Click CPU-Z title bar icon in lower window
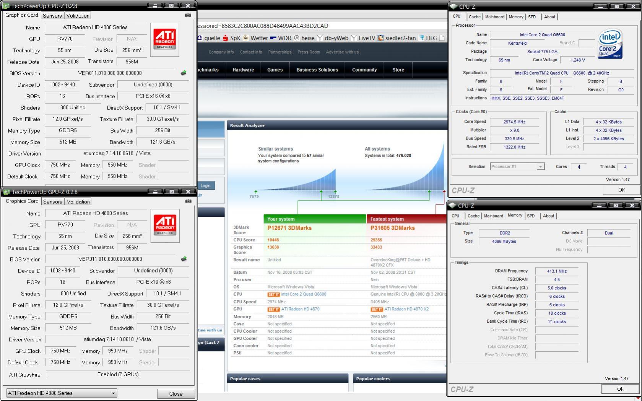 click(x=452, y=205)
